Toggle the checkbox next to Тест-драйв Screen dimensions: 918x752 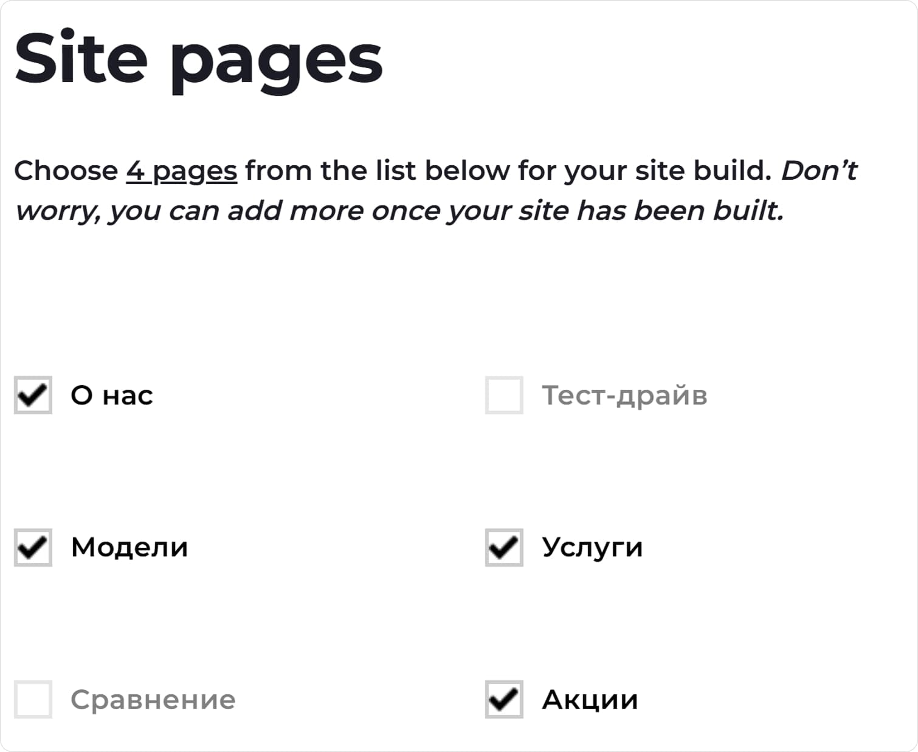[503, 396]
